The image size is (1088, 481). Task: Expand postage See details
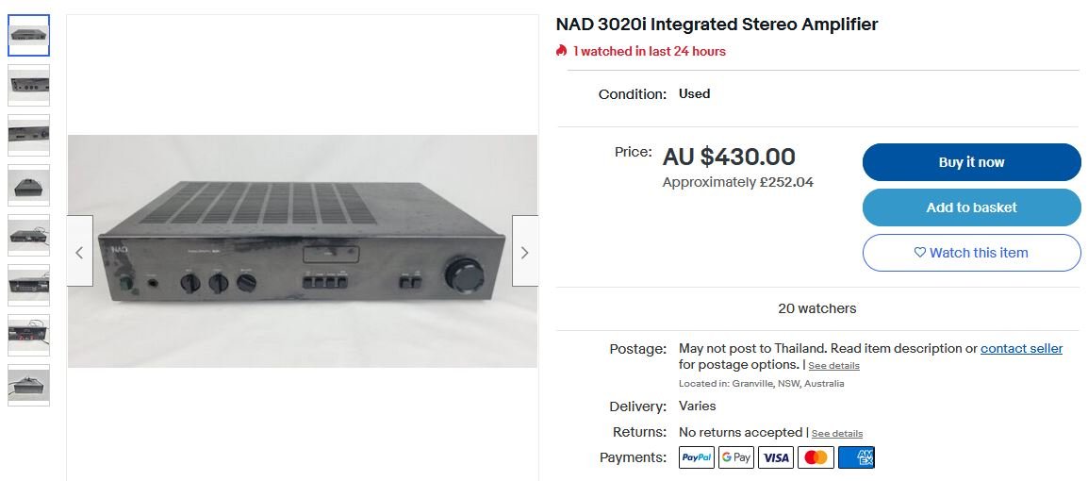833,366
